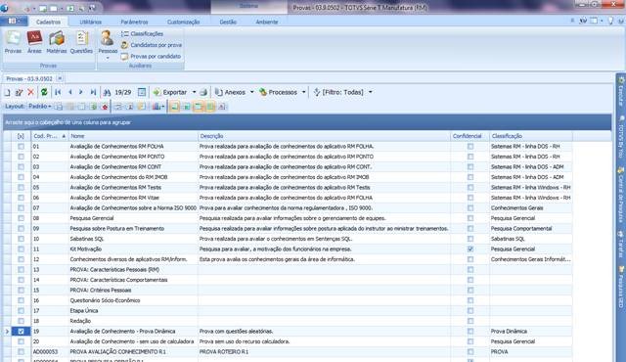Click the [Filtro: Todas] filter button
The height and width of the screenshot is (362, 626).
338,92
